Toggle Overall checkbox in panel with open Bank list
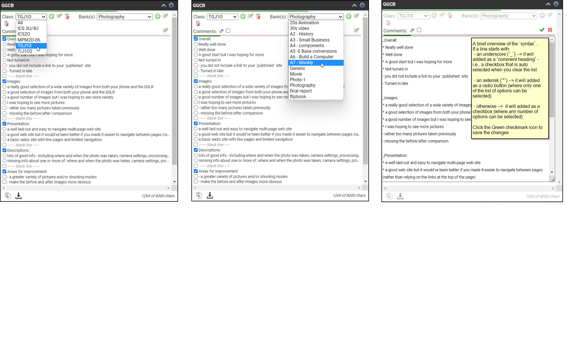 (196, 39)
